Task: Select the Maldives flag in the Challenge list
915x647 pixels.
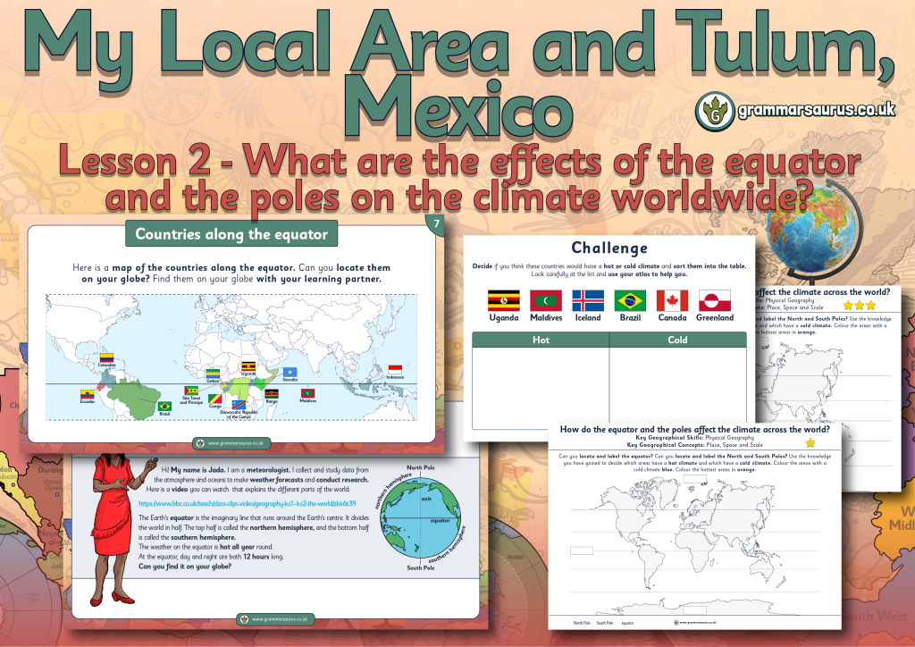Action: [x=544, y=301]
